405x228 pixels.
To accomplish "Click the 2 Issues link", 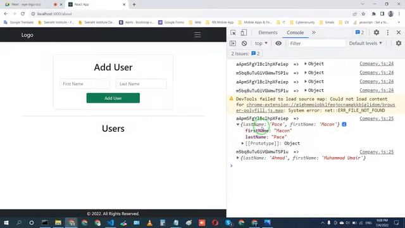I will [246, 53].
